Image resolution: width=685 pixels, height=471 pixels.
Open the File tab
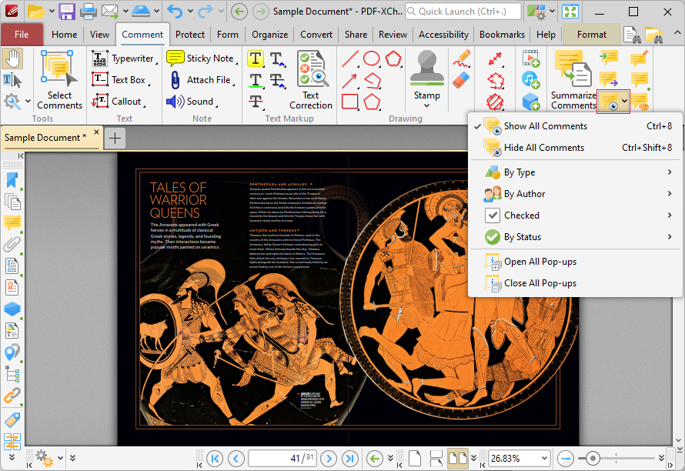[x=22, y=35]
